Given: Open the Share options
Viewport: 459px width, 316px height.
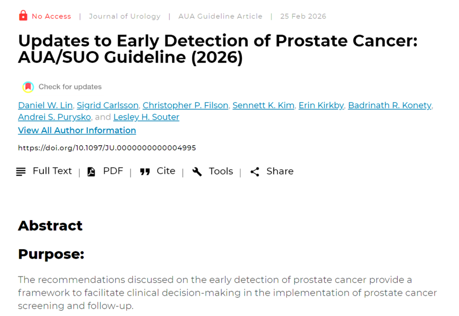Looking at the screenshot, I should point(280,171).
